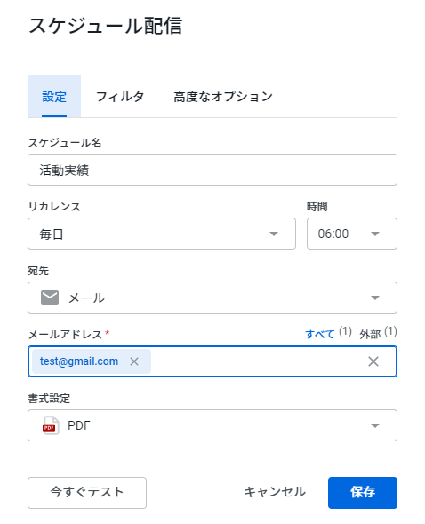The height and width of the screenshot is (524, 425).
Task: Switch to the フィルタ tab
Action: pos(120,97)
